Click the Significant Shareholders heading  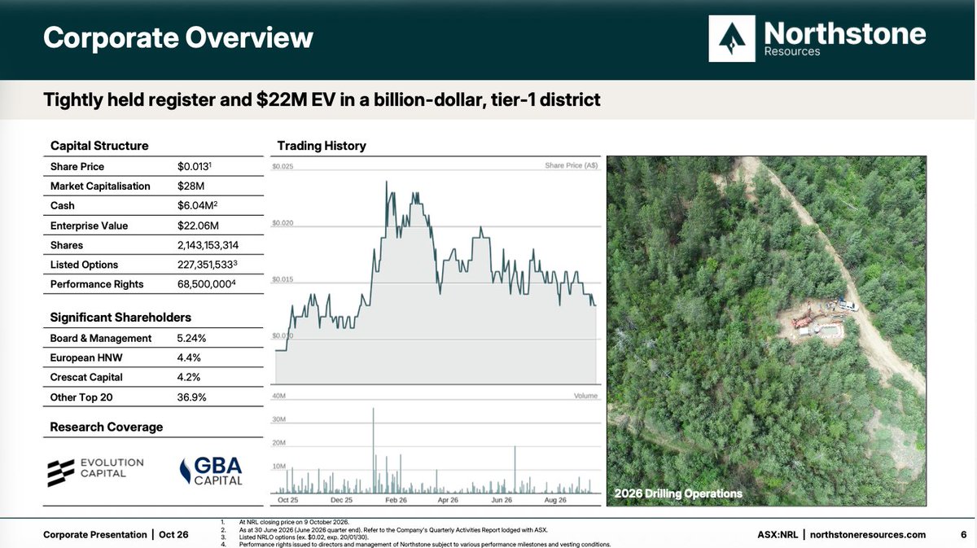120,318
